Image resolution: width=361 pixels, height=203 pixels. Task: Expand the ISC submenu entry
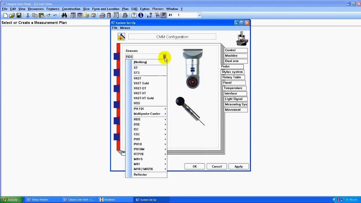[149, 129]
